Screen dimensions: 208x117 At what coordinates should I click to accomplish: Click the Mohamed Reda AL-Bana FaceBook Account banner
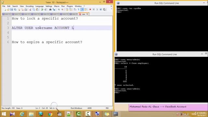point(168,107)
